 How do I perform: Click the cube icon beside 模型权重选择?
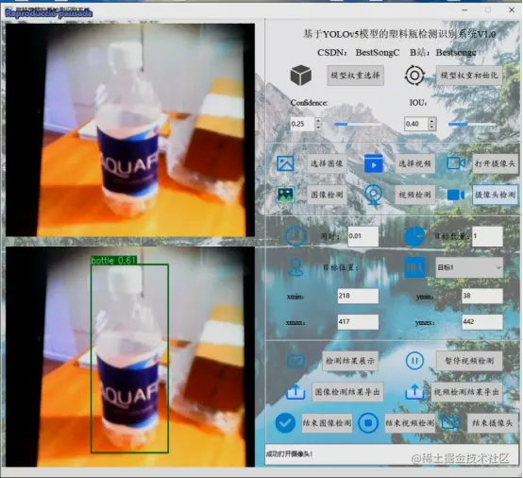click(x=301, y=76)
